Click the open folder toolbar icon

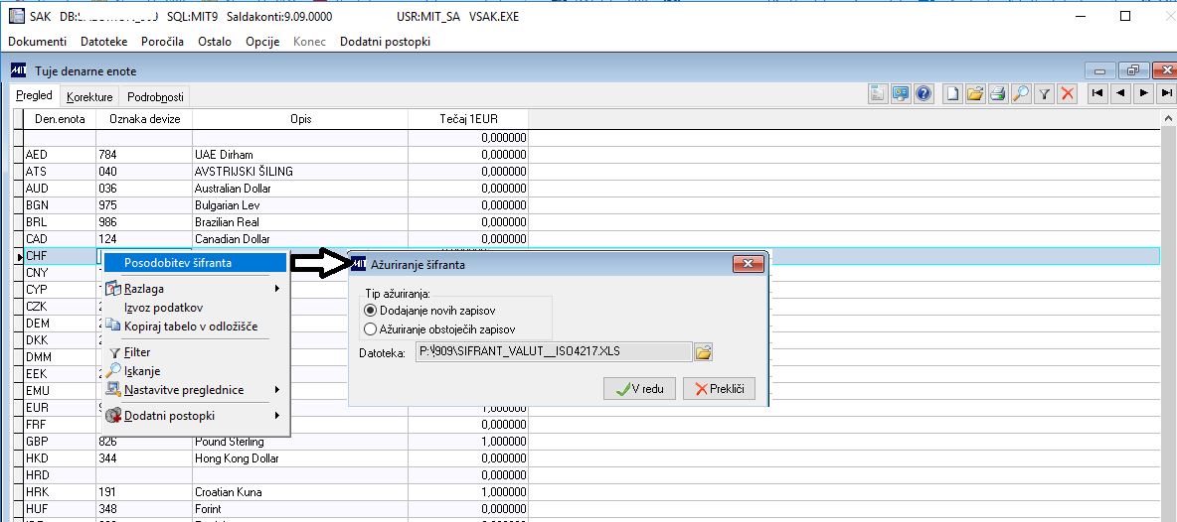[975, 93]
